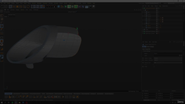
Task: Toggle the X axis lock
Action: pyautogui.click(x=33, y=7)
